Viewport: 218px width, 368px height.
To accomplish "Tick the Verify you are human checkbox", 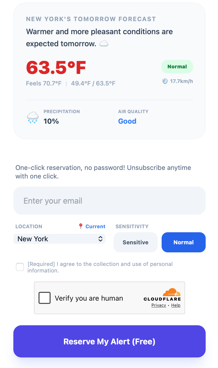I will (x=45, y=298).
